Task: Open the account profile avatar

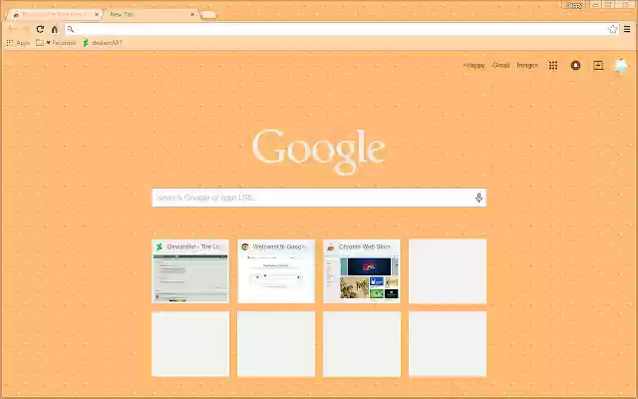Action: coord(621,65)
